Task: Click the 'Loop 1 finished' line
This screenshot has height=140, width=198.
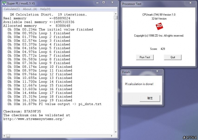Action: 39,33
